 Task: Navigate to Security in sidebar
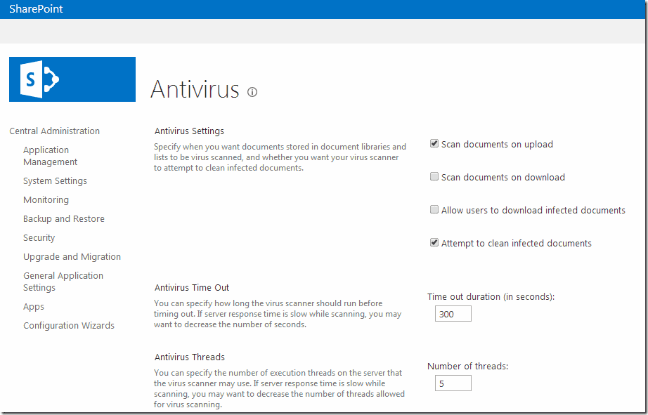tap(39, 237)
